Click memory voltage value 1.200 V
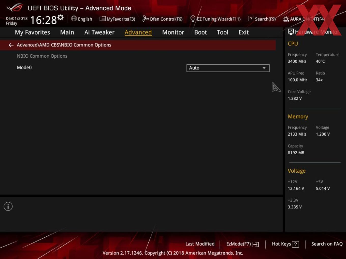The image size is (346, 259). (x=323, y=134)
